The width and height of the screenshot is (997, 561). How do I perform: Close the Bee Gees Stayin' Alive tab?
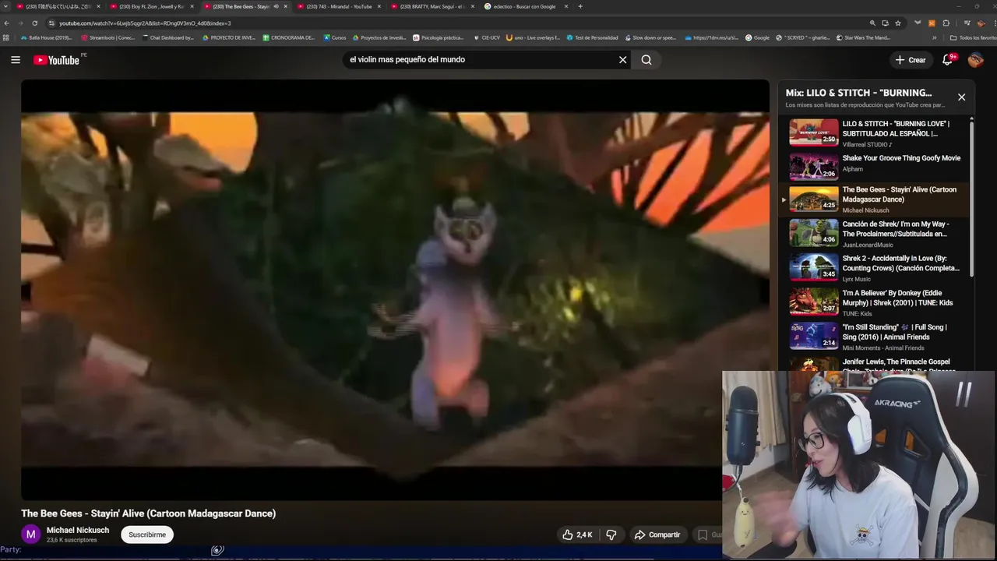285,6
